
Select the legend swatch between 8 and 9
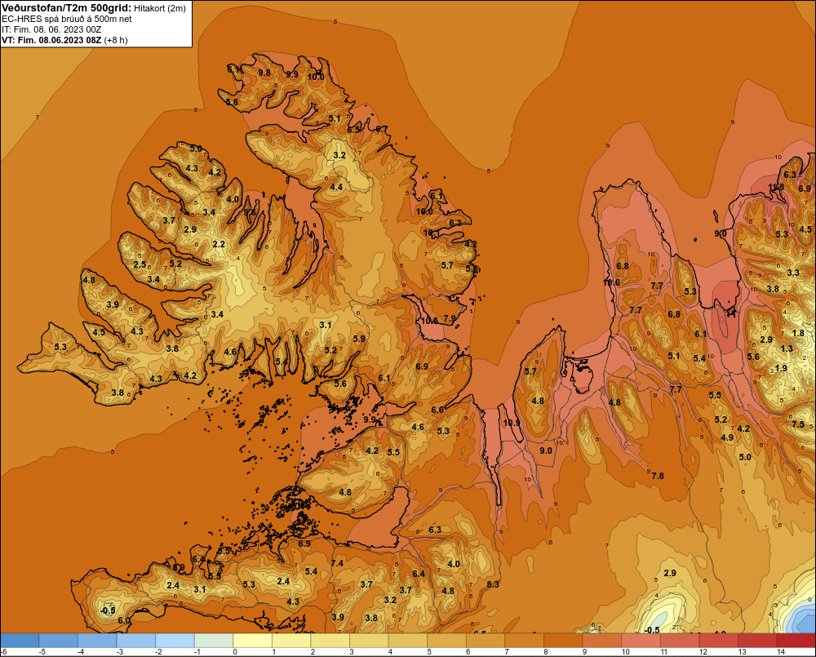click(563, 641)
